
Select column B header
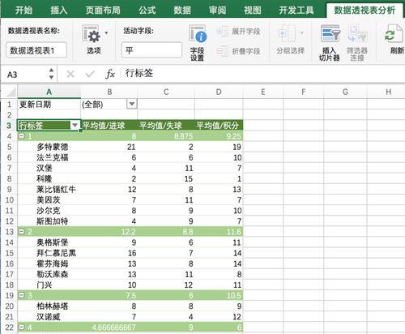(x=109, y=92)
